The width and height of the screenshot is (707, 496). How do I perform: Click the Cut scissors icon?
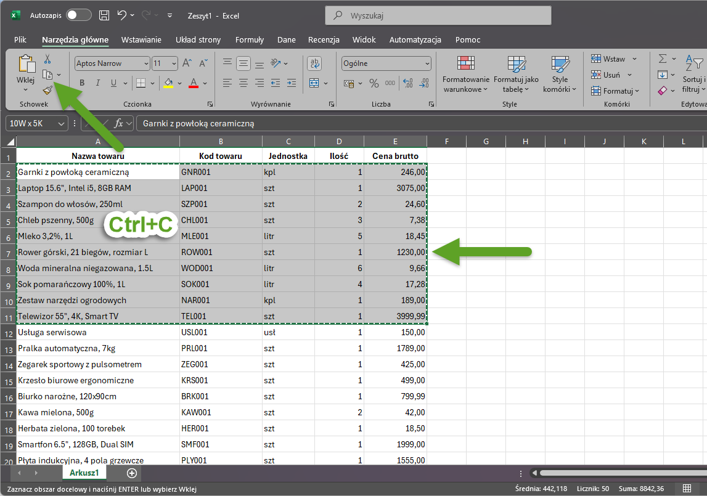tap(47, 59)
